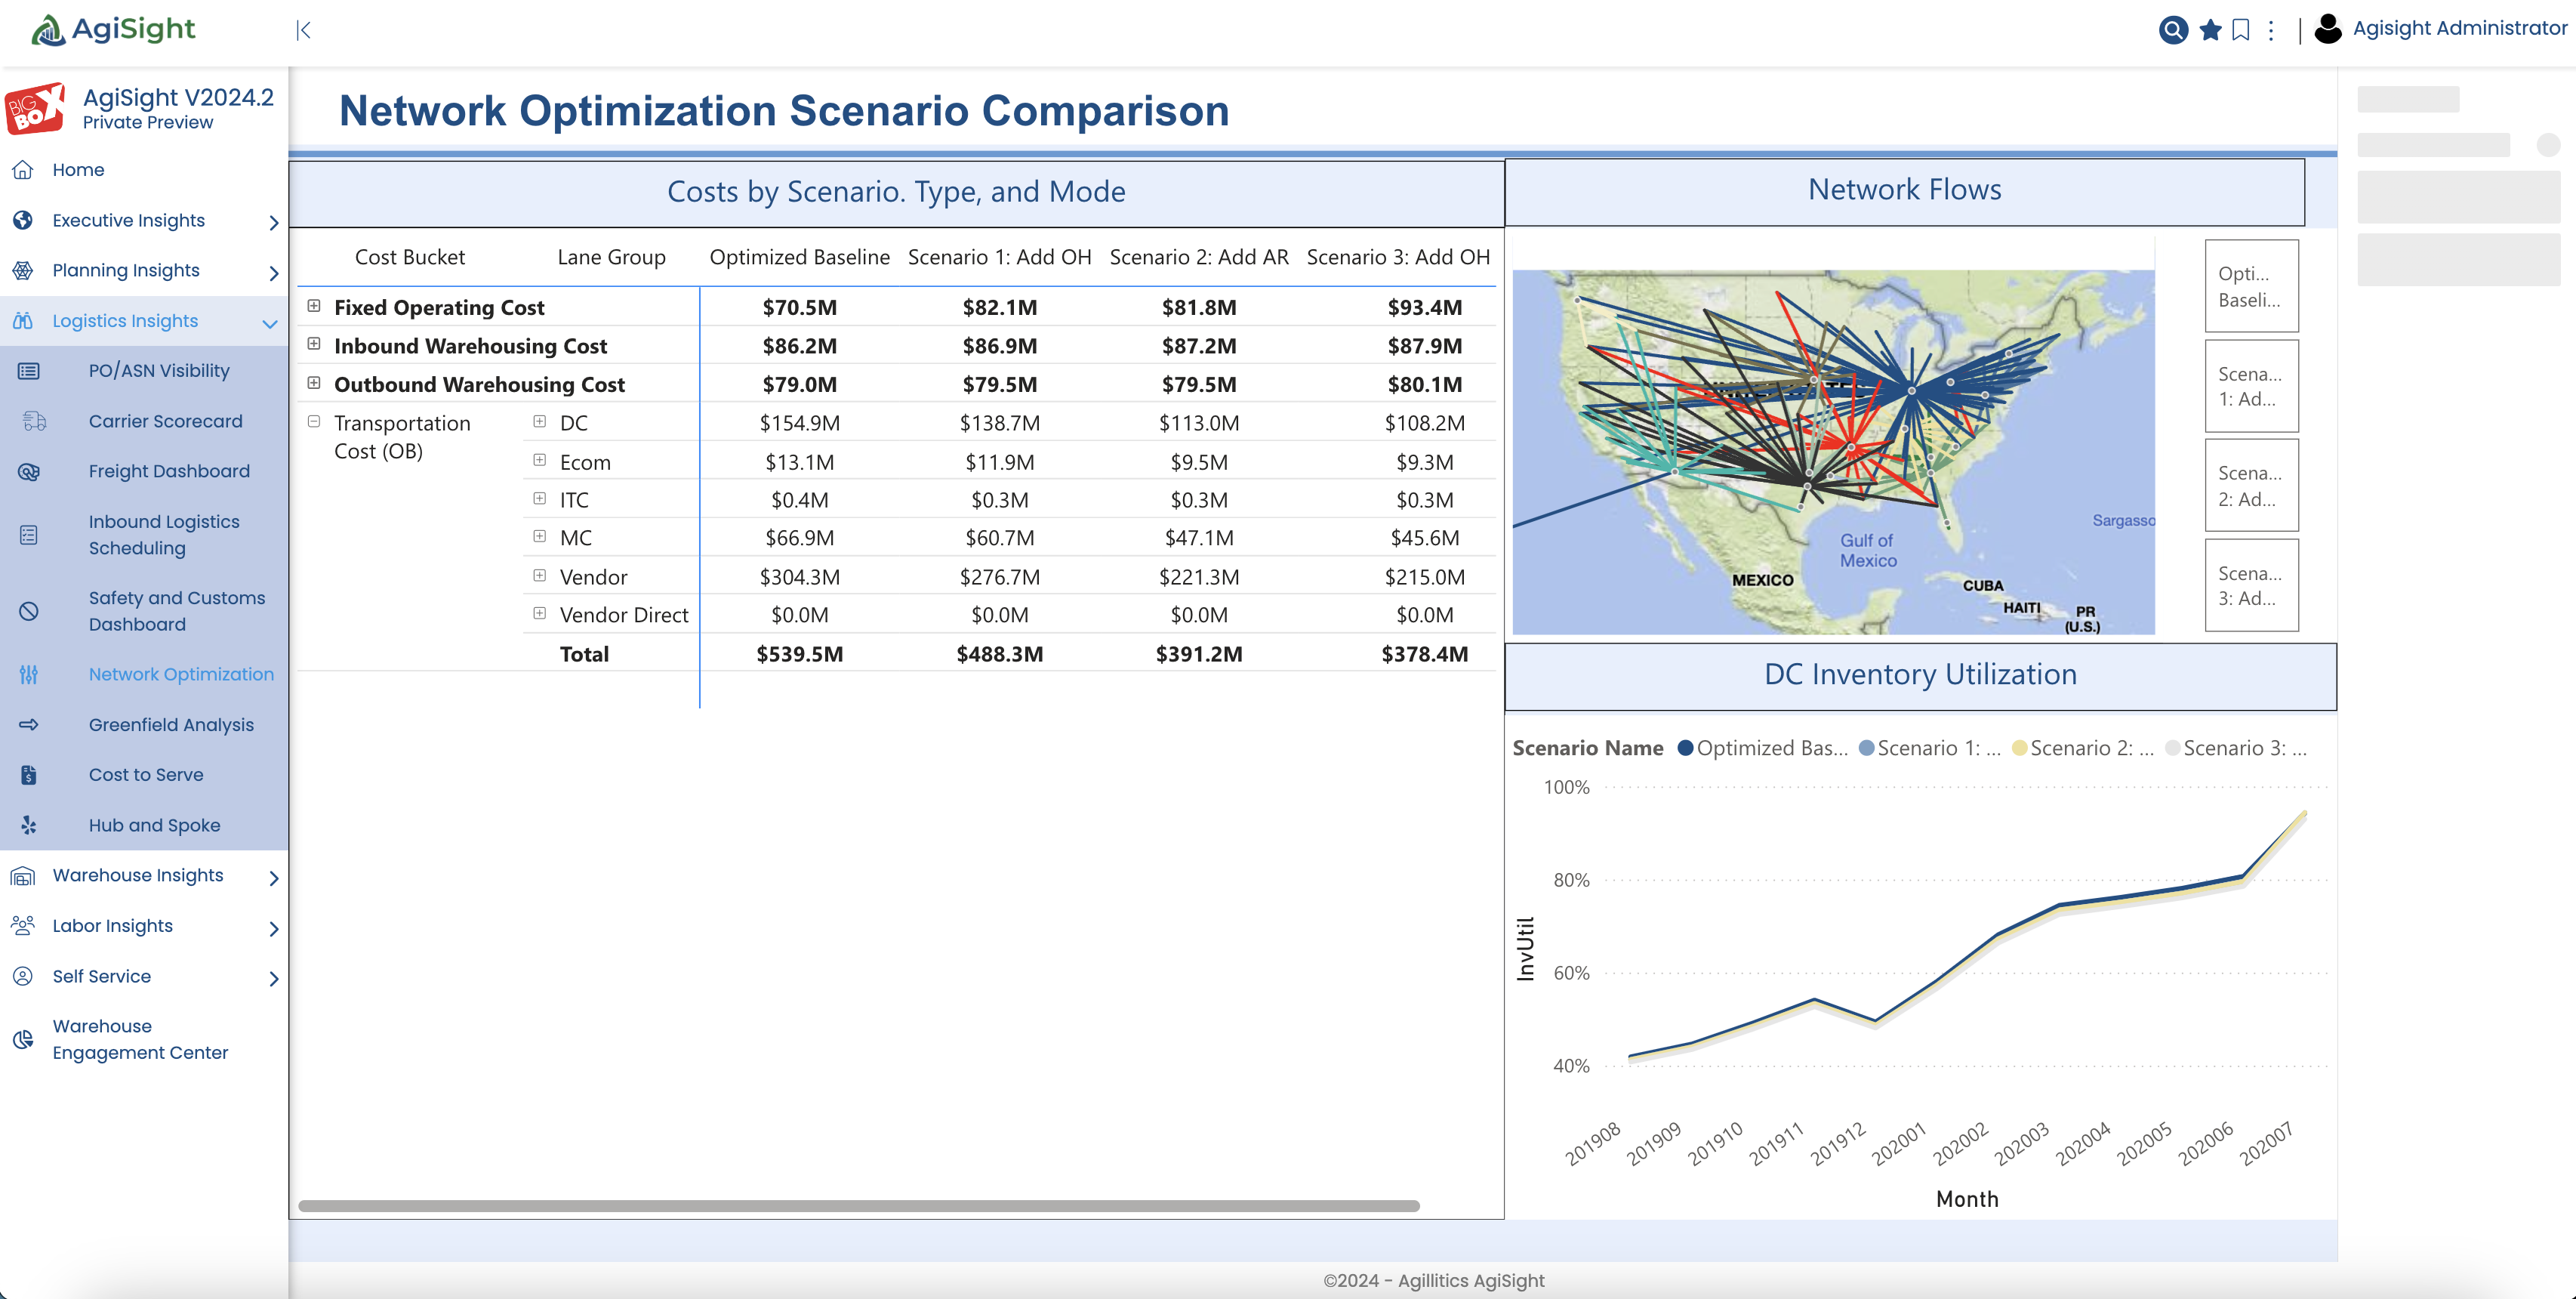Image resolution: width=2576 pixels, height=1299 pixels.
Task: Open Cost to Serve page
Action: click(146, 775)
